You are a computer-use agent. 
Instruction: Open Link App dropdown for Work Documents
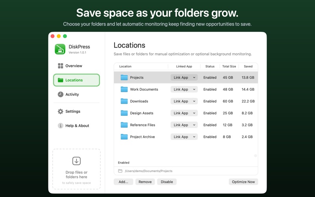[x=184, y=89]
